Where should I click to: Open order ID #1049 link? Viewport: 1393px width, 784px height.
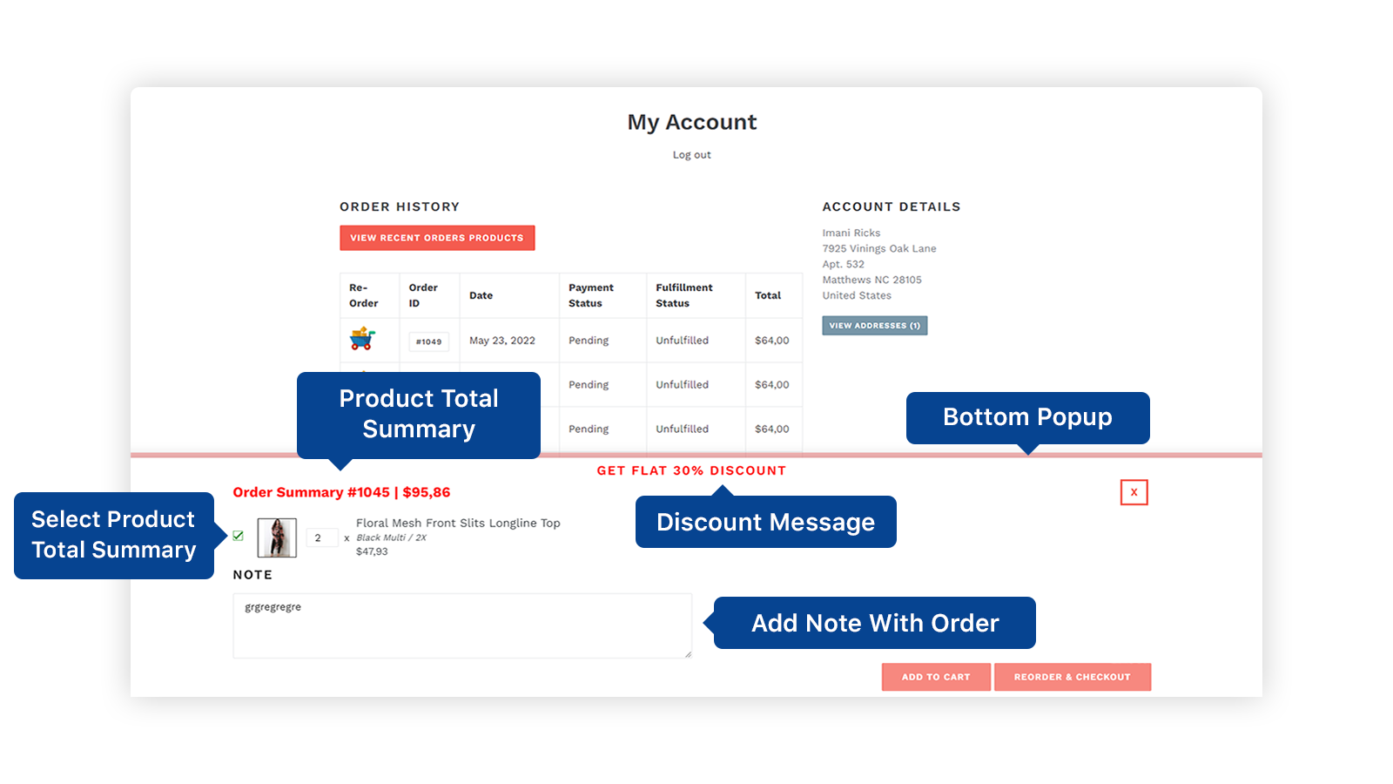pos(428,341)
